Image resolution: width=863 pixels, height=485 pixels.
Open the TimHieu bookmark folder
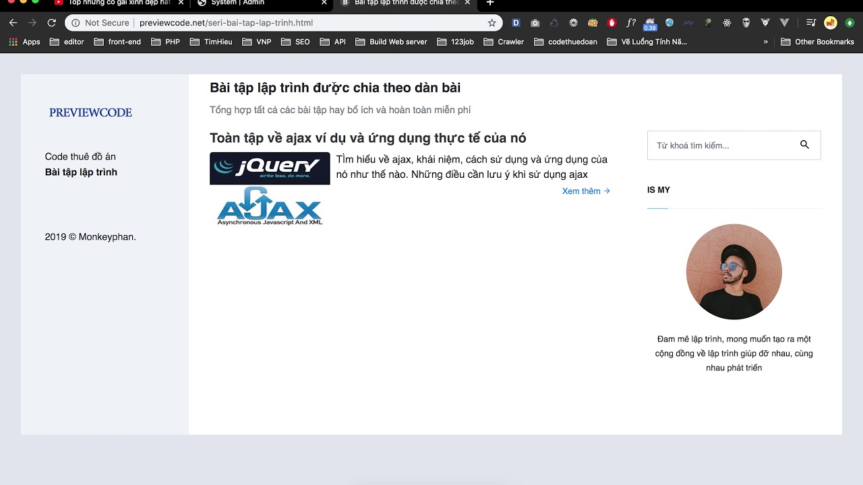(212, 42)
